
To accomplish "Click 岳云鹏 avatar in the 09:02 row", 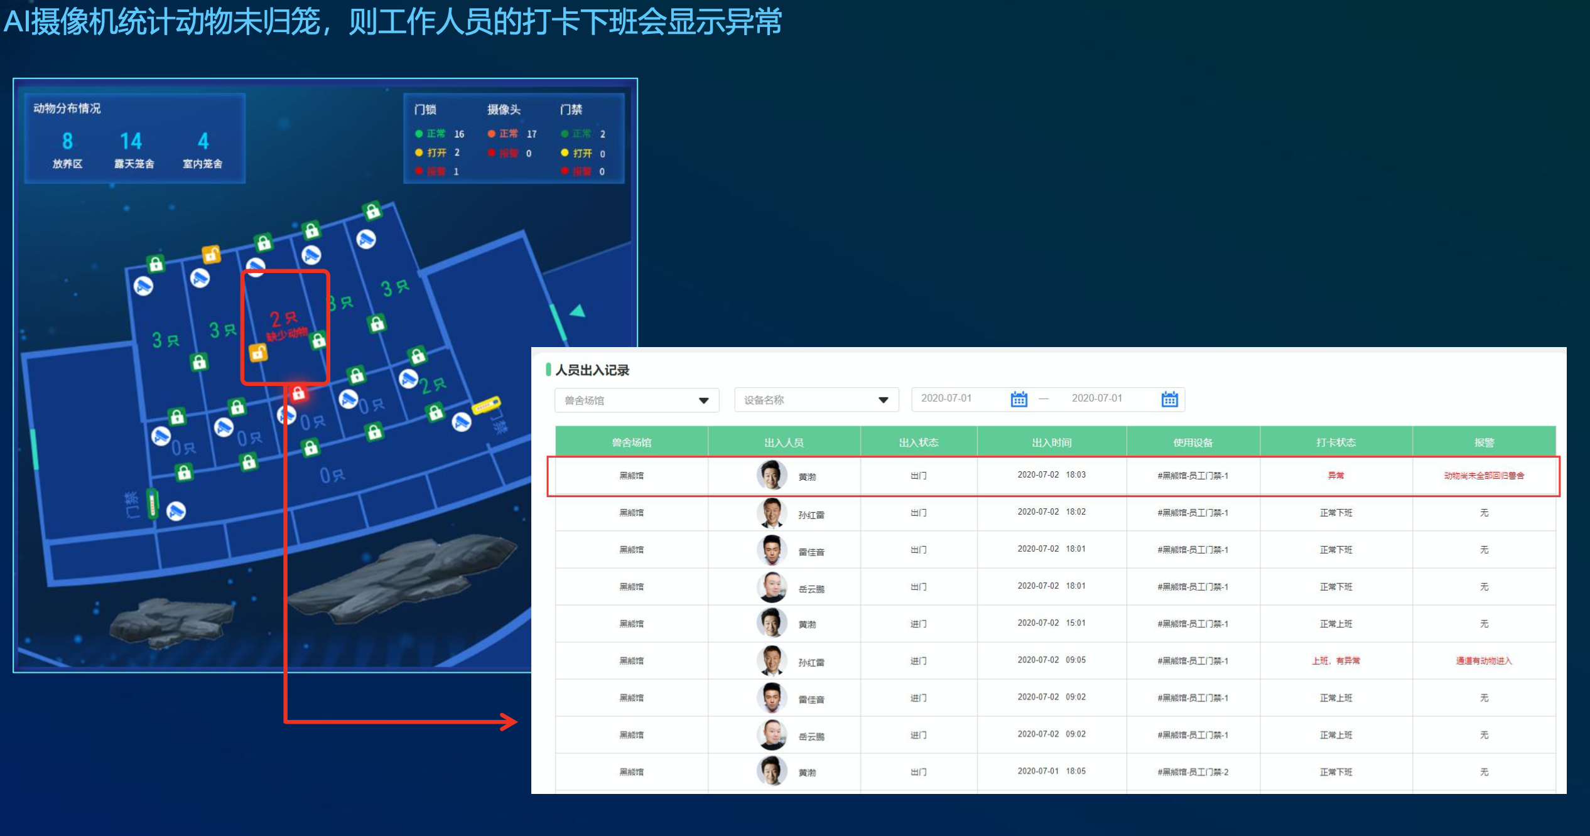I will tap(772, 734).
